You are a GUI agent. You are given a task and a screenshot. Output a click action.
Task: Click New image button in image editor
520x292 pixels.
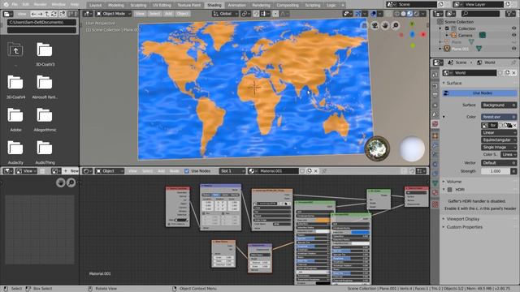(71, 171)
